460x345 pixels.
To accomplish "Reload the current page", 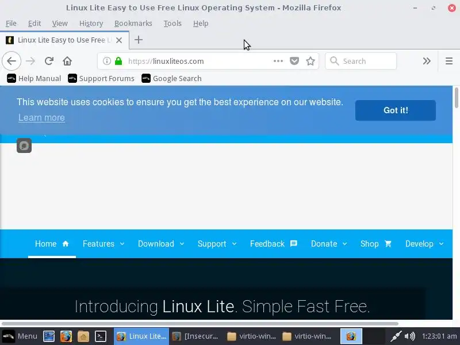I will pyautogui.click(x=49, y=61).
